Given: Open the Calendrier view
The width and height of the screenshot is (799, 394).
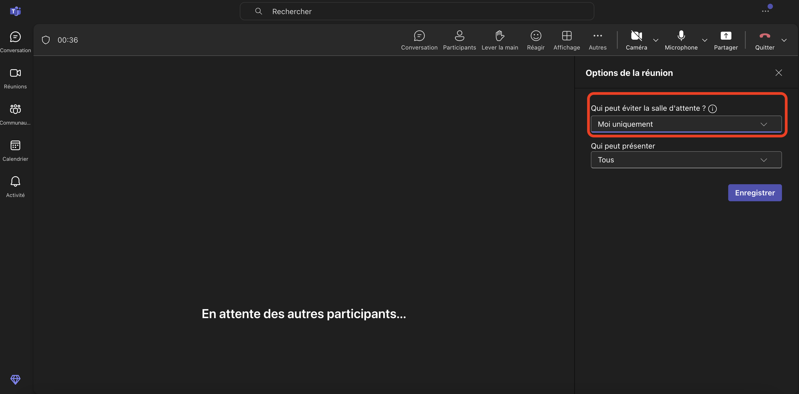Looking at the screenshot, I should pyautogui.click(x=15, y=150).
